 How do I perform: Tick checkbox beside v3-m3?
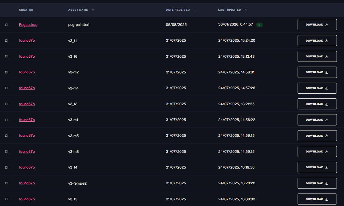(x=6, y=151)
